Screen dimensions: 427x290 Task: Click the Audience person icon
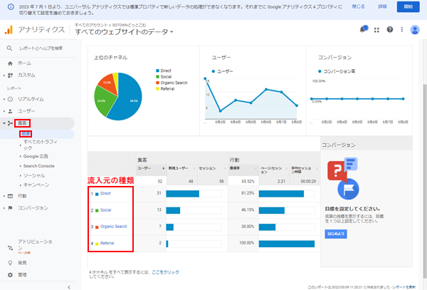tap(10, 111)
